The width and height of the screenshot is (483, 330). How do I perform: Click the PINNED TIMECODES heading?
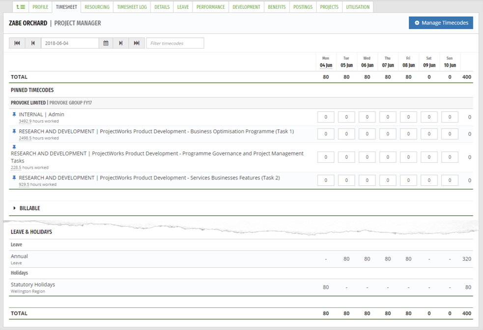coord(32,90)
